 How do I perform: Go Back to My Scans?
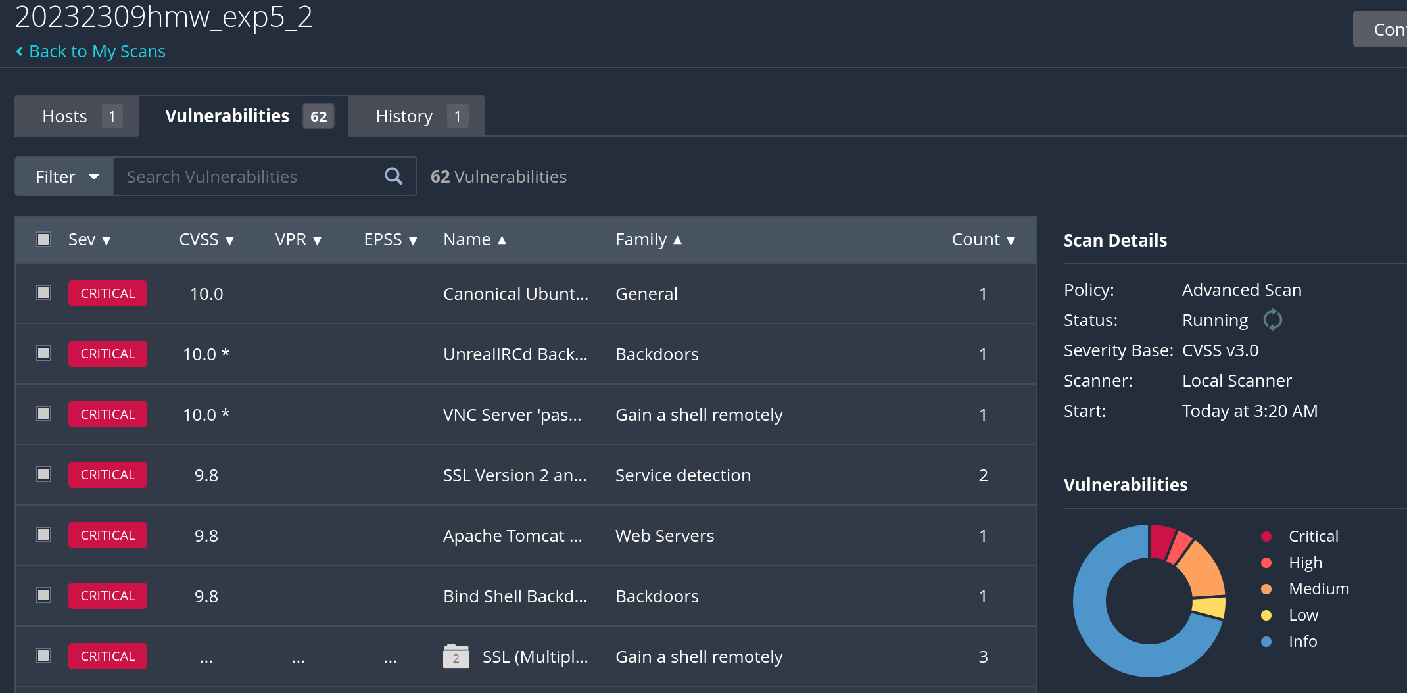point(97,51)
